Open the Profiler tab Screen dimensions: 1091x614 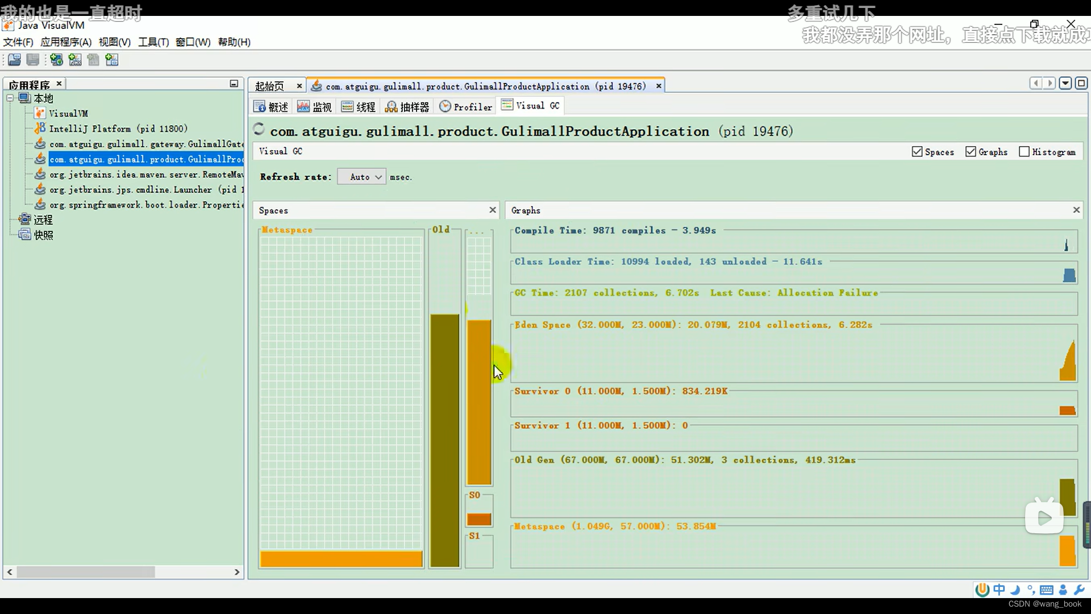(465, 107)
